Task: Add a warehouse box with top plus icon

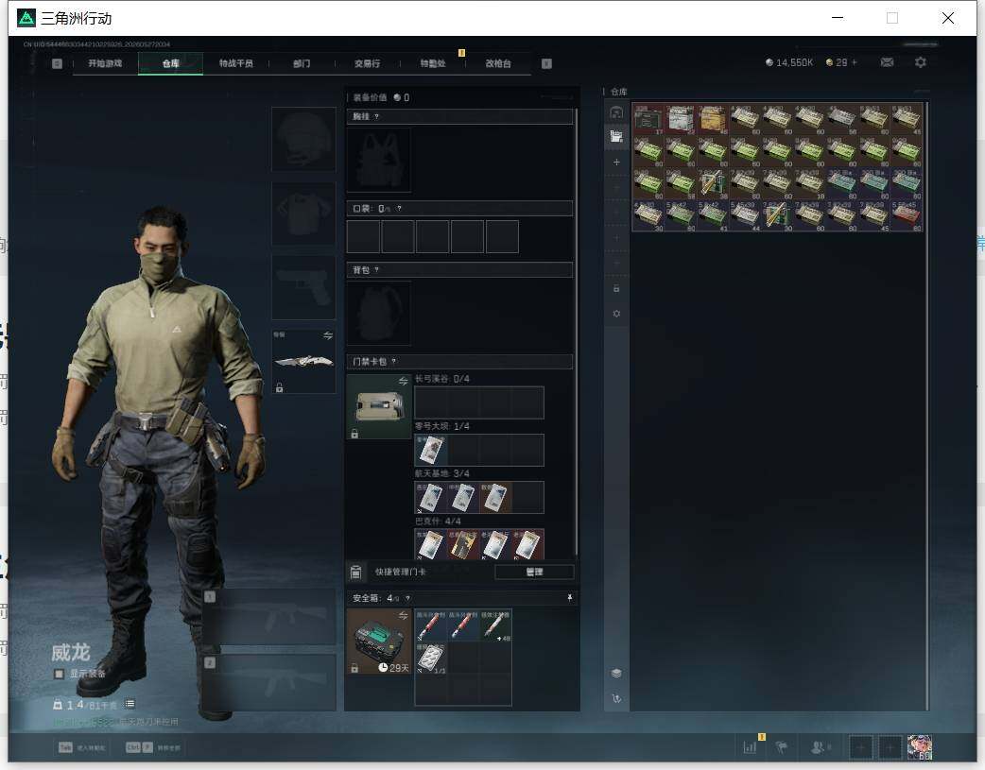Action: tap(616, 163)
